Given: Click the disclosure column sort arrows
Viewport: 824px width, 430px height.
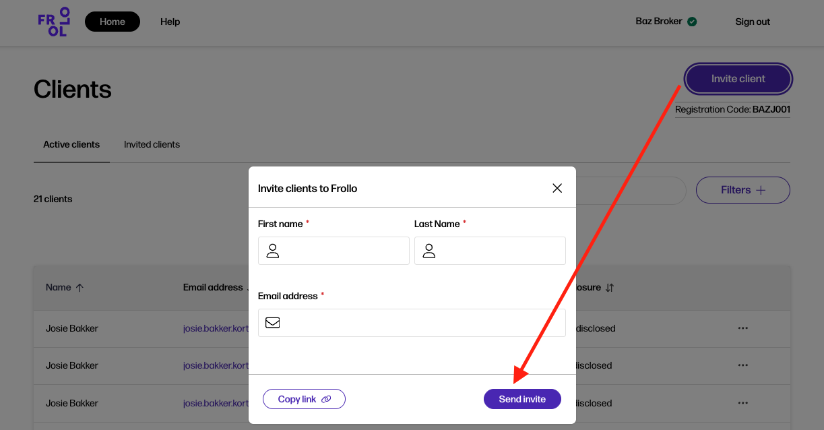Looking at the screenshot, I should 610,287.
